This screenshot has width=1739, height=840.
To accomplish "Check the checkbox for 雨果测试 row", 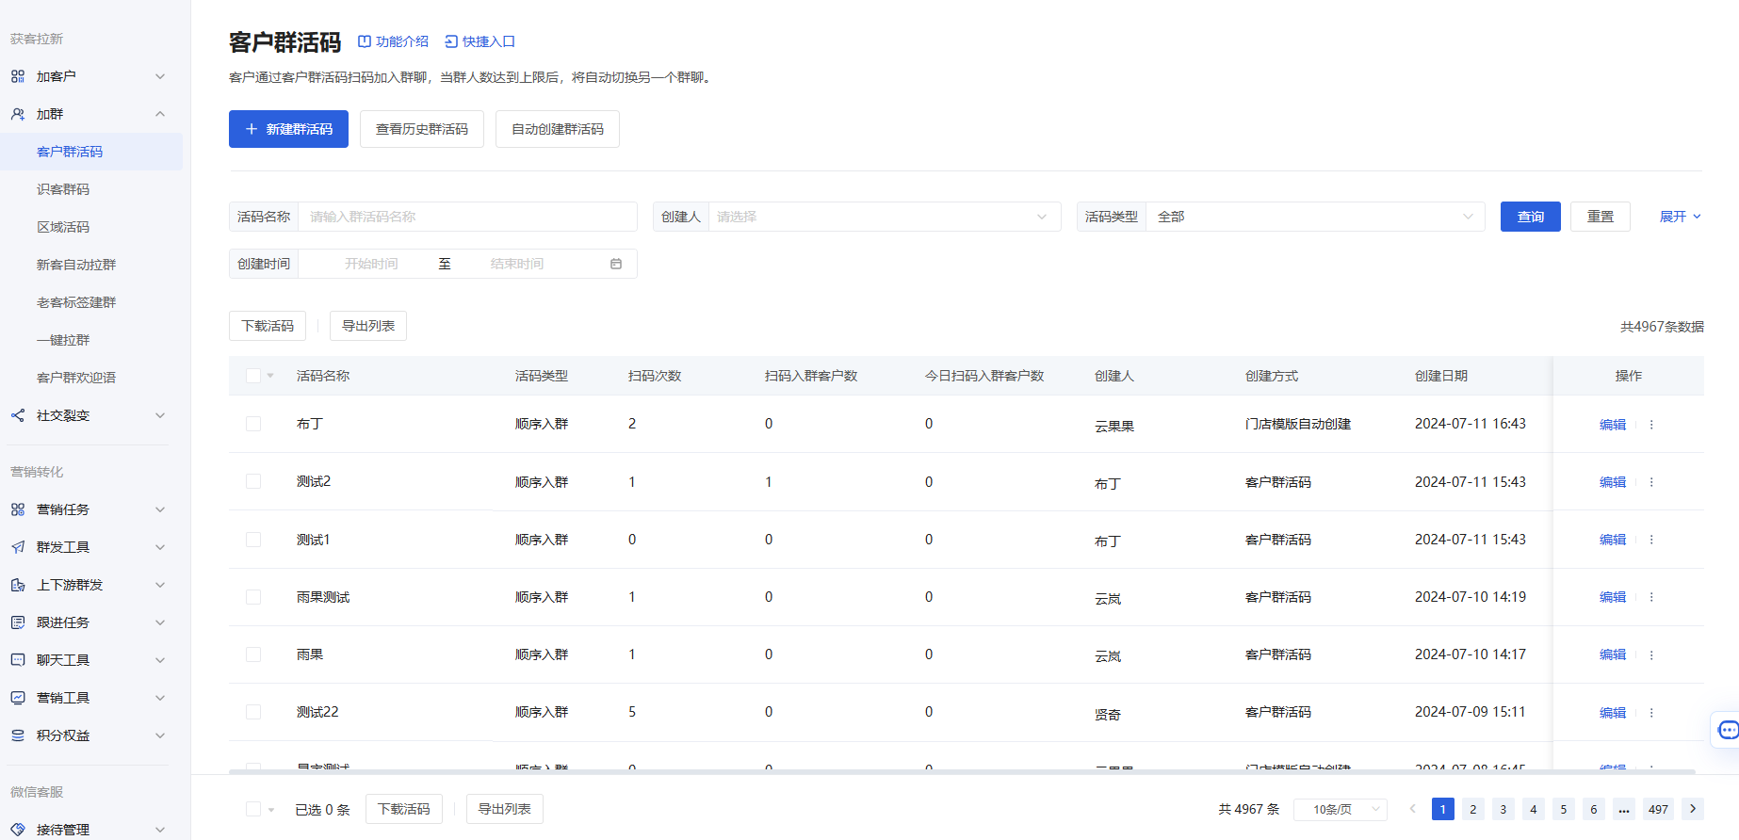I will pyautogui.click(x=253, y=597).
